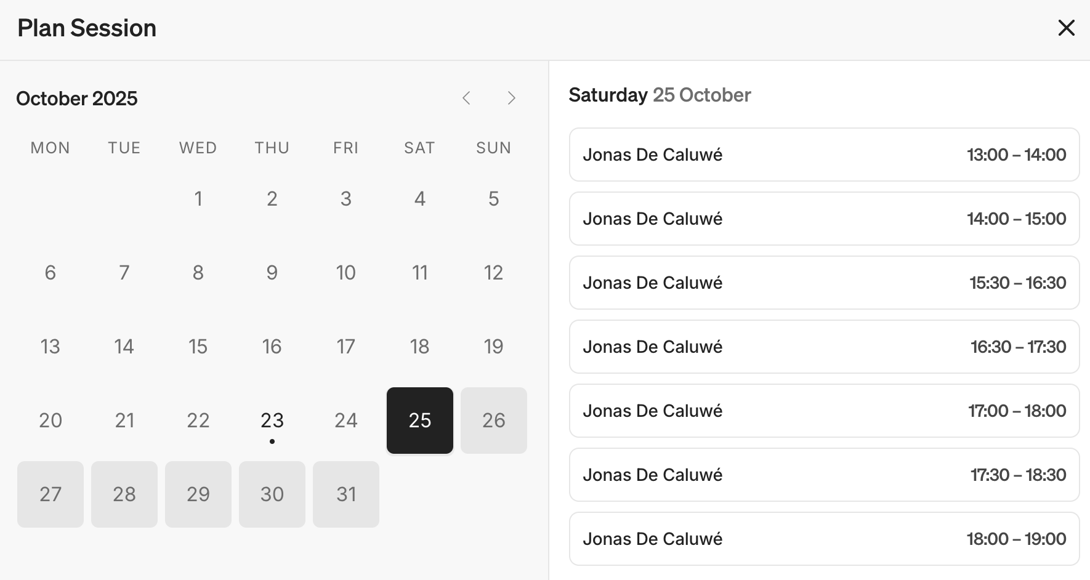Book the 13:00 – 14:00 session slot
Image resolution: width=1090 pixels, height=580 pixels.
[x=824, y=155]
